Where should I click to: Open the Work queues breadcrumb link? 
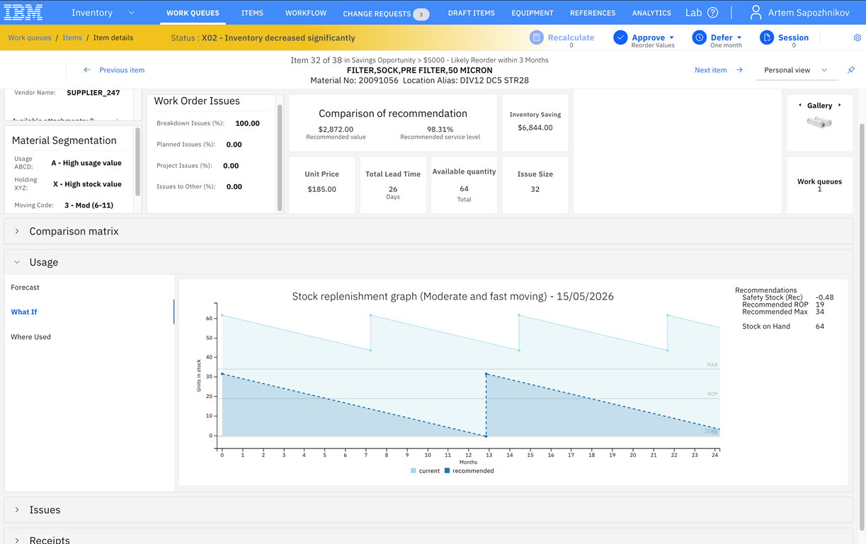pyautogui.click(x=30, y=38)
